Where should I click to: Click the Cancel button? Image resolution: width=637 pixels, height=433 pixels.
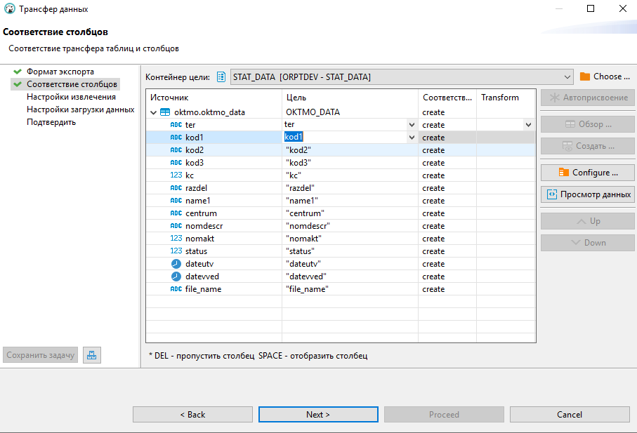tap(570, 414)
